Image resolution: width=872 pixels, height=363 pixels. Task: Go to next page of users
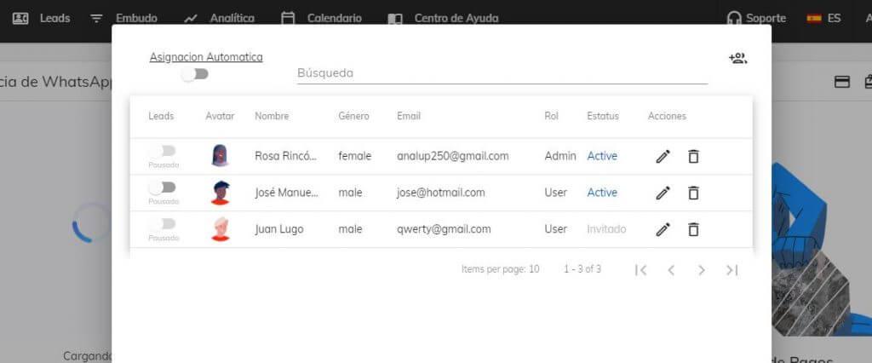click(x=702, y=270)
